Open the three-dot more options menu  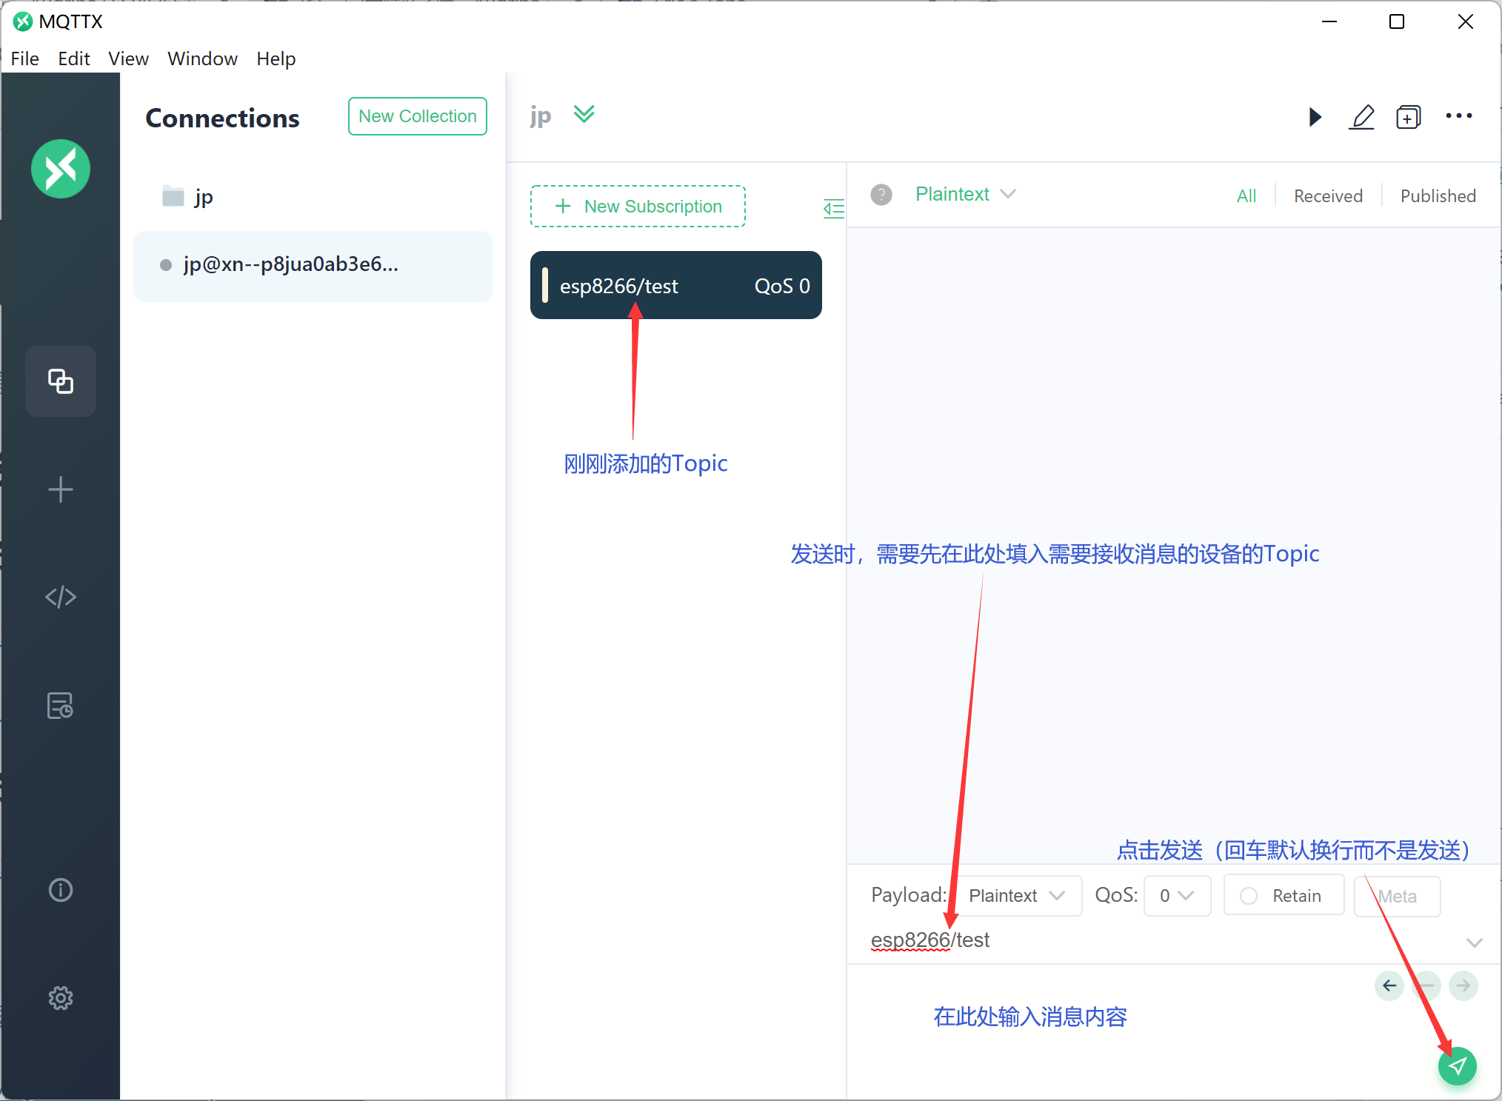1458,116
